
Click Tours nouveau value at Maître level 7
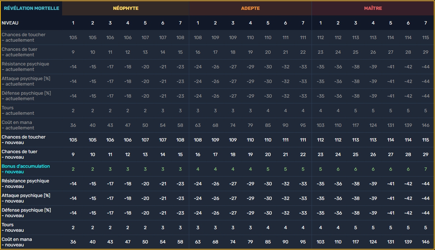click(x=426, y=228)
